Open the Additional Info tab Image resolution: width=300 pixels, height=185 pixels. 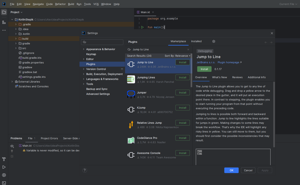pos(257,77)
